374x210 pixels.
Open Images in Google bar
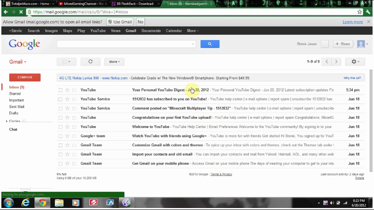coord(51,31)
